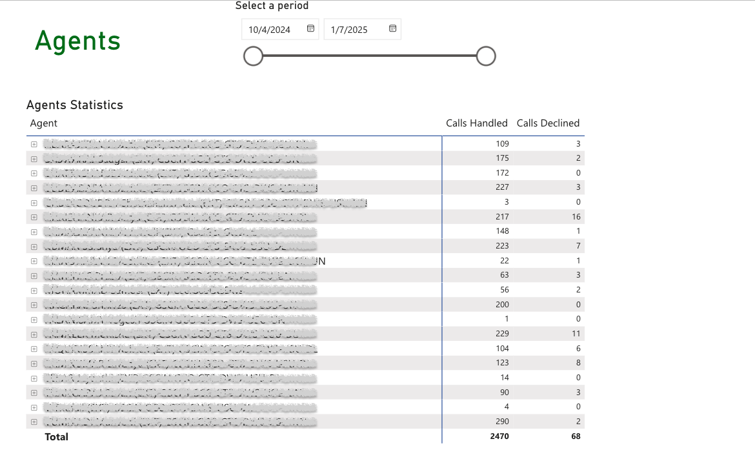Expand the agent row with 123 calls handled

tap(34, 363)
